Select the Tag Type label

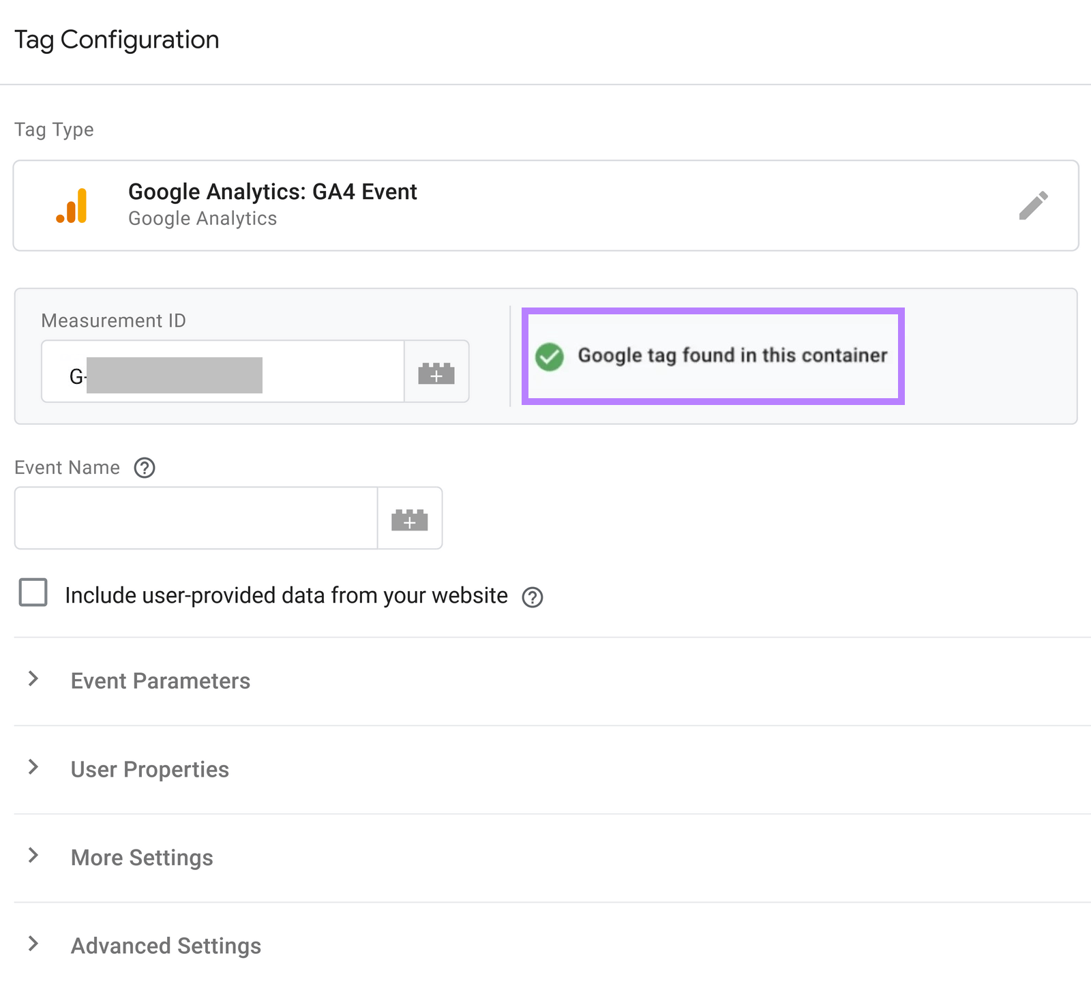[x=53, y=129]
